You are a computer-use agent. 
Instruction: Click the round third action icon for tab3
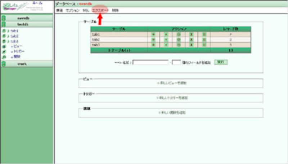[x=179, y=45]
